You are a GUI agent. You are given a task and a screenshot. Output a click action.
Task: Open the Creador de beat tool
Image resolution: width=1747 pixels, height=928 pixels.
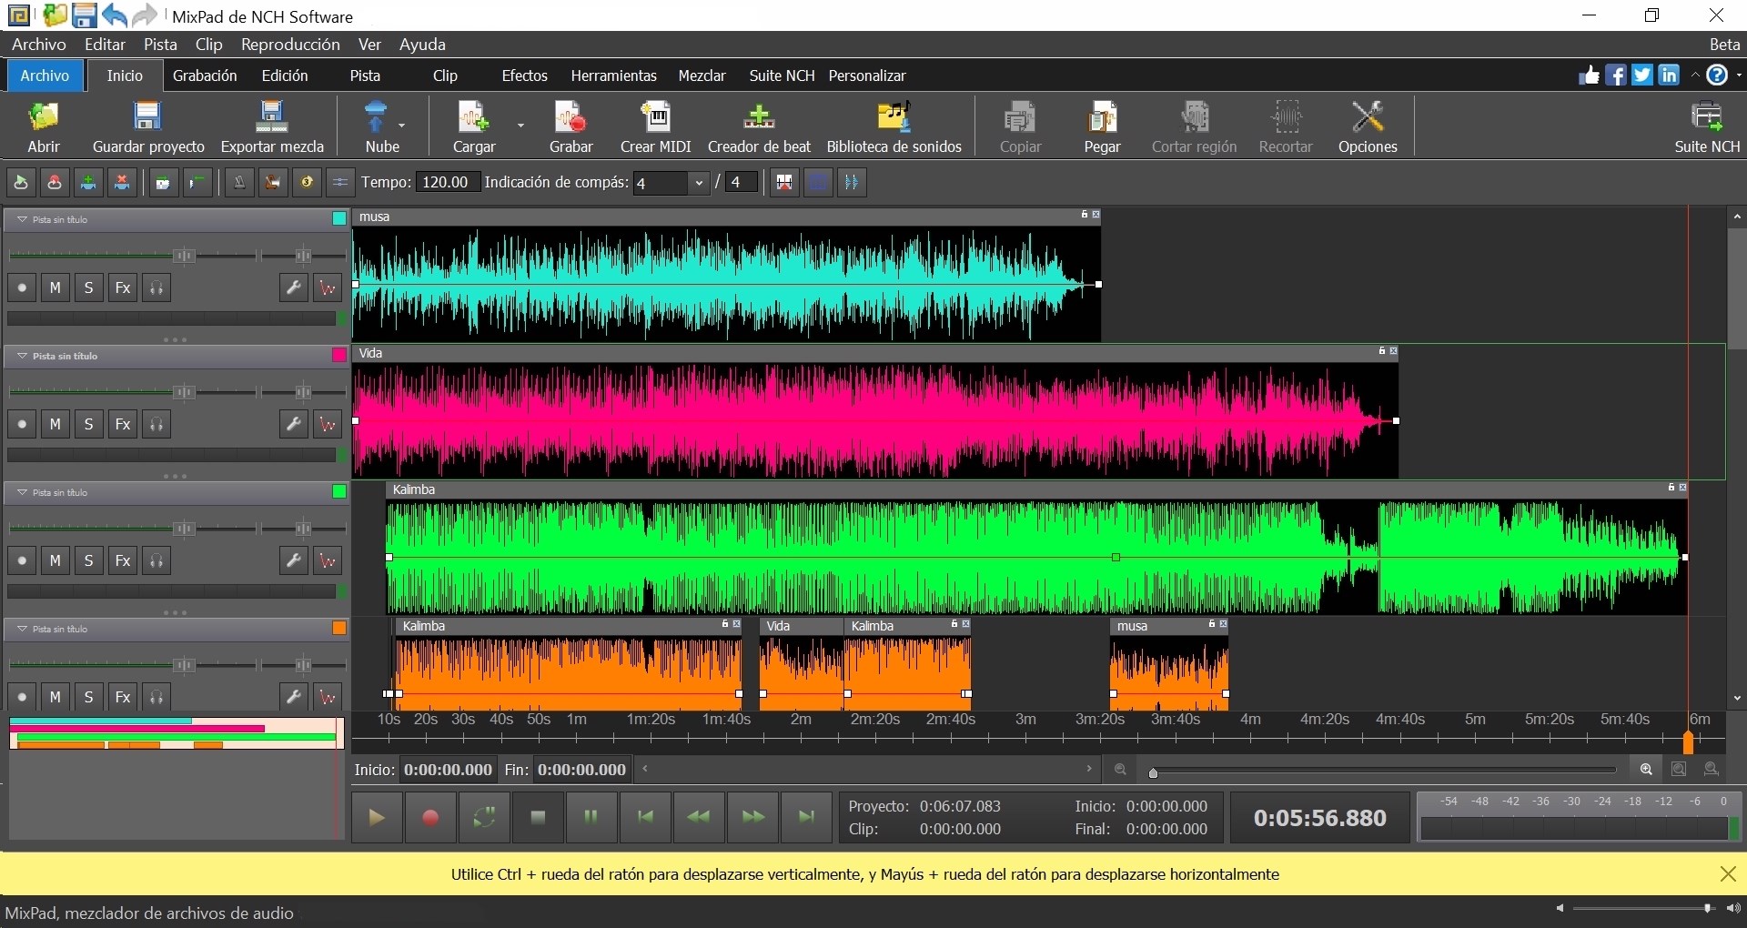[760, 126]
